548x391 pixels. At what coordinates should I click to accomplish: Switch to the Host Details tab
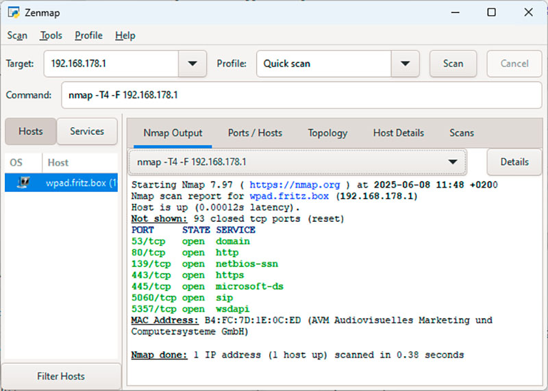coord(399,133)
